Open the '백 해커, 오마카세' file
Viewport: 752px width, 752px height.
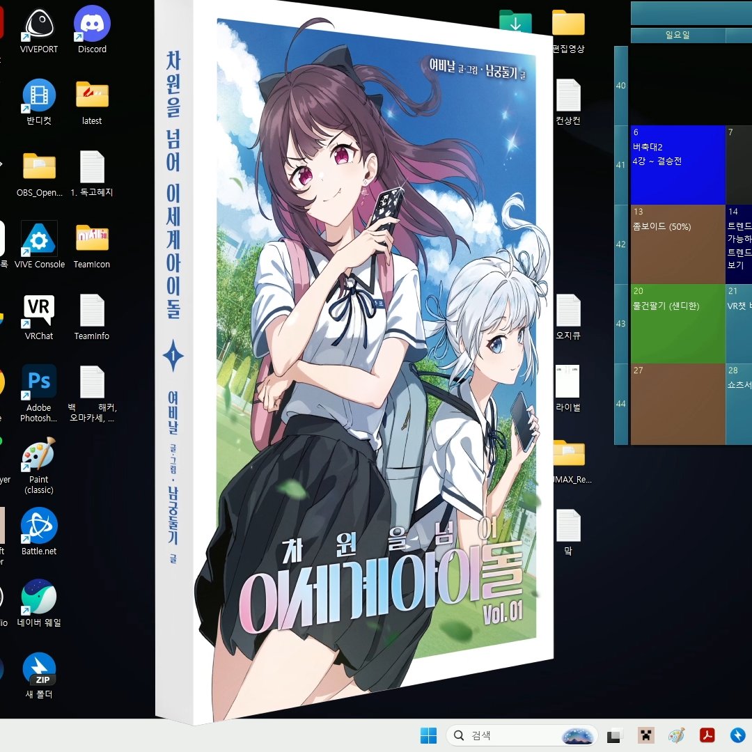[x=92, y=393]
